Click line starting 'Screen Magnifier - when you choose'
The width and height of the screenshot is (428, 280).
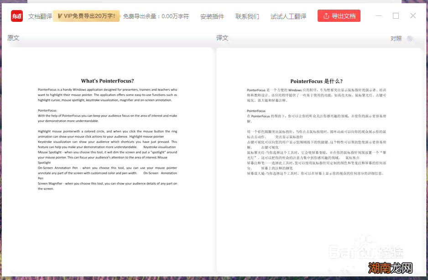pos(107,183)
